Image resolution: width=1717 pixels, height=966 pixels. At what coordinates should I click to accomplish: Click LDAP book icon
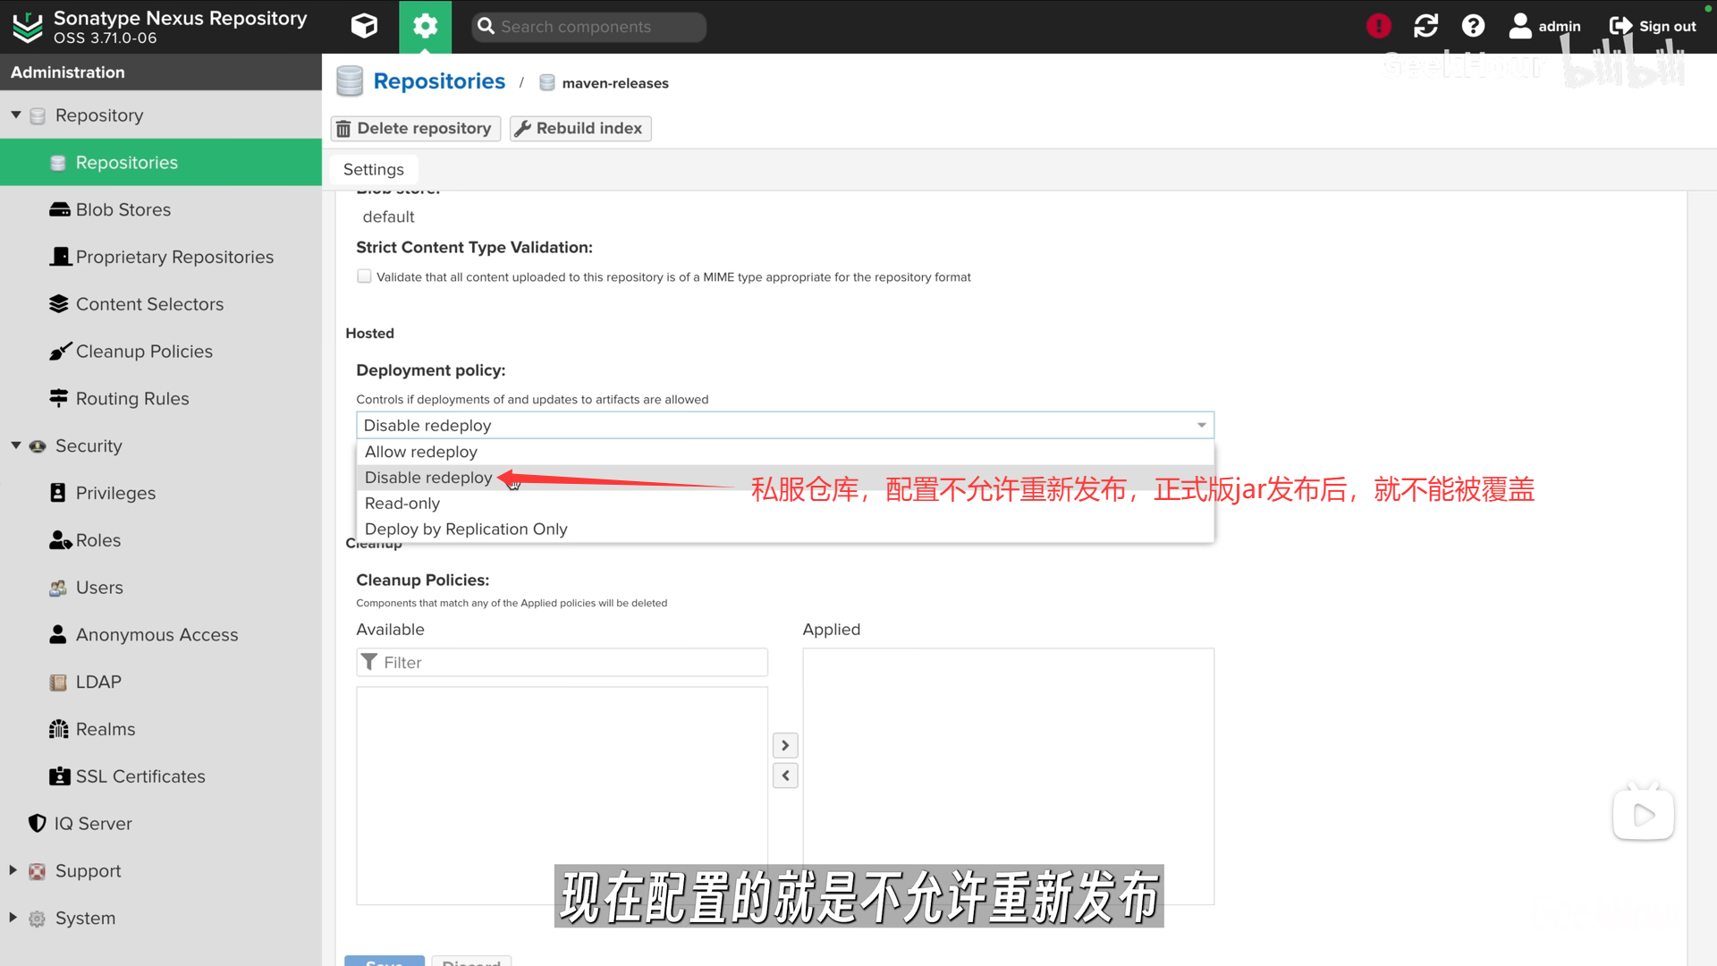tap(58, 682)
